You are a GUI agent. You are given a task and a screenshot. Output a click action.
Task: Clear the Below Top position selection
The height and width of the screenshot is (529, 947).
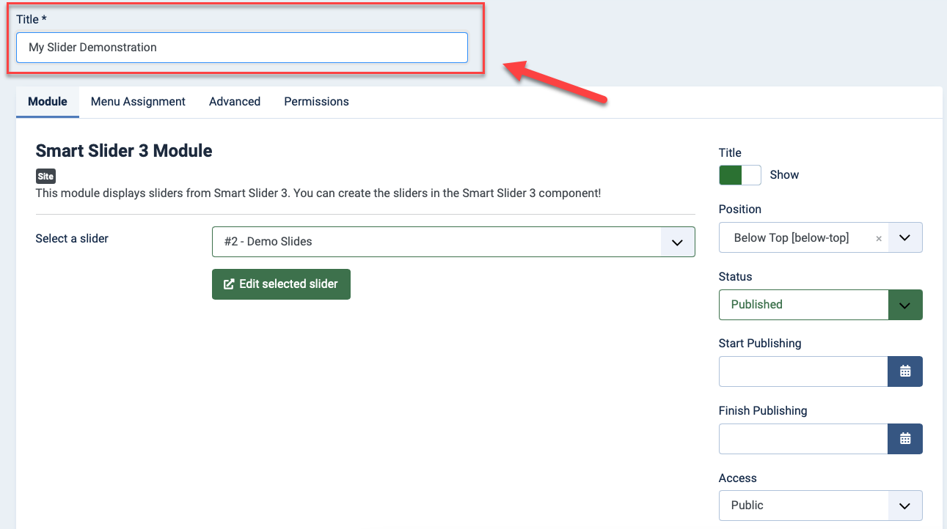879,238
